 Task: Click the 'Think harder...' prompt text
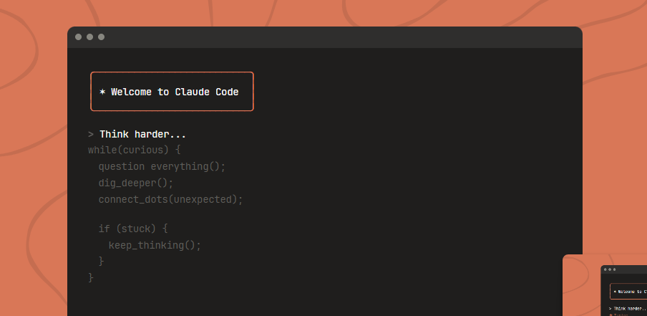click(142, 135)
